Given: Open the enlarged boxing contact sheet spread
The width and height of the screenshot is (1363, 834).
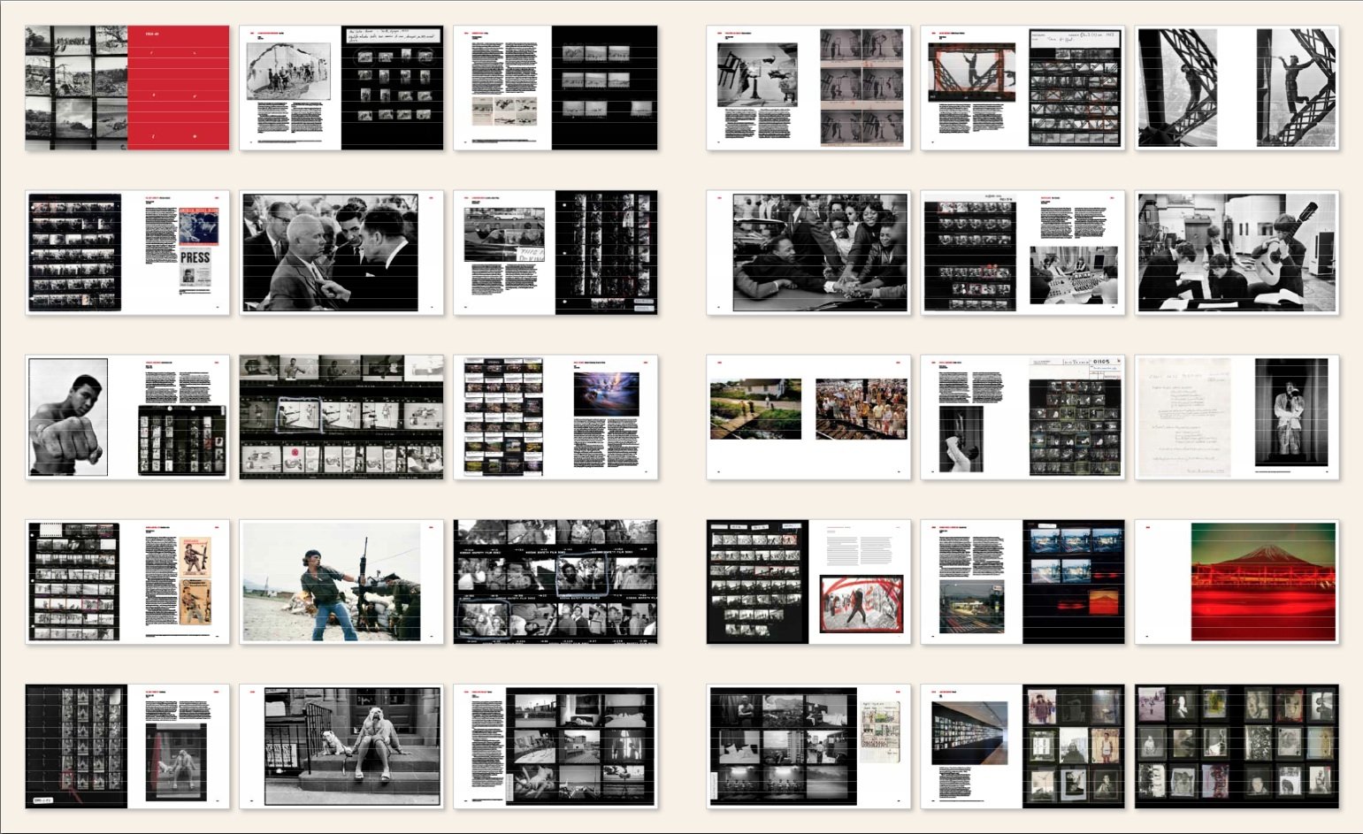Looking at the screenshot, I should 341,417.
